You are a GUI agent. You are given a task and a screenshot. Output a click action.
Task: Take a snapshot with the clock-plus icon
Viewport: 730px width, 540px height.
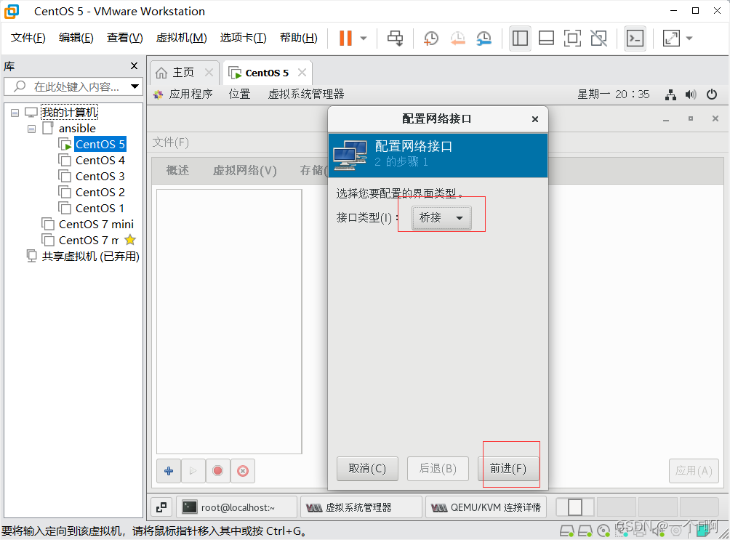pos(431,39)
